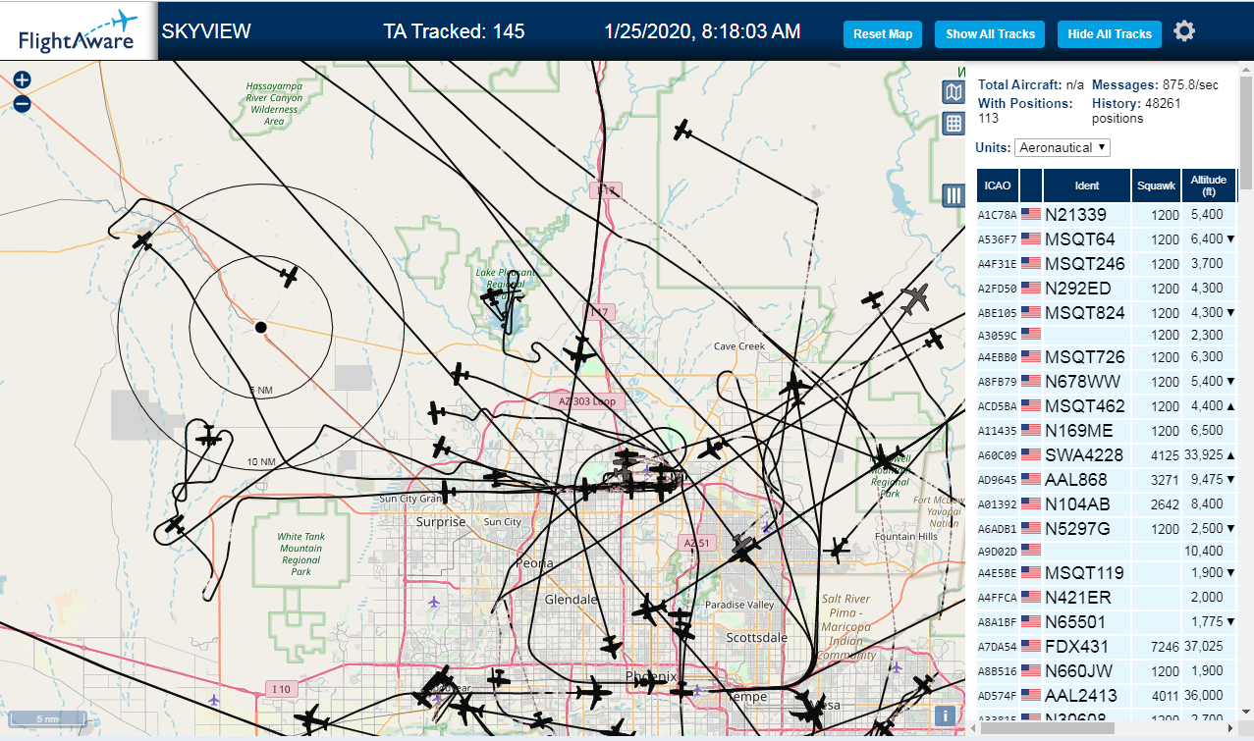Select the MSQT119 aircraft row
Viewport: 1254px width, 741px height.
1107,572
